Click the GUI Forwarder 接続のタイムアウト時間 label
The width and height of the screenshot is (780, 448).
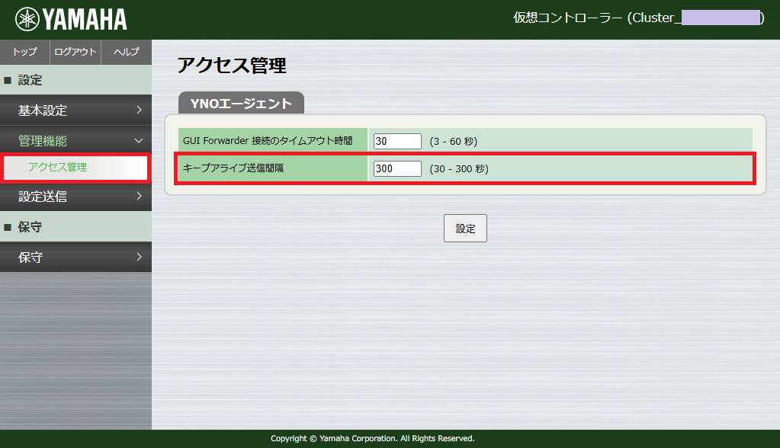point(268,141)
